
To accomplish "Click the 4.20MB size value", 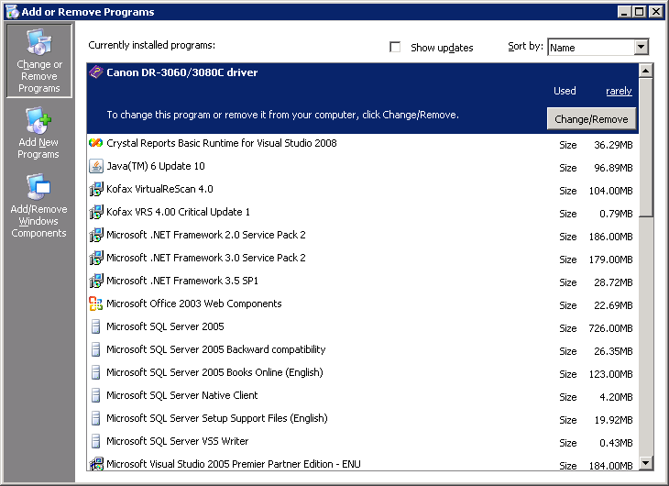I will pyautogui.click(x=616, y=397).
